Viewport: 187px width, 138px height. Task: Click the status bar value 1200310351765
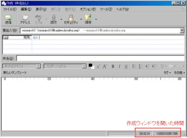(167, 134)
